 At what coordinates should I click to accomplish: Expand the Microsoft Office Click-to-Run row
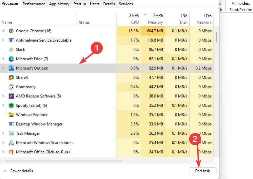(3, 152)
